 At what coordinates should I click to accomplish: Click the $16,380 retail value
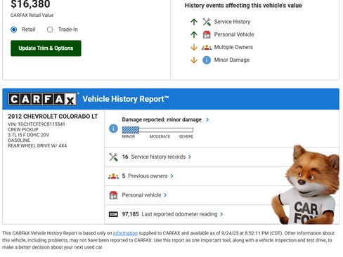pos(30,4)
